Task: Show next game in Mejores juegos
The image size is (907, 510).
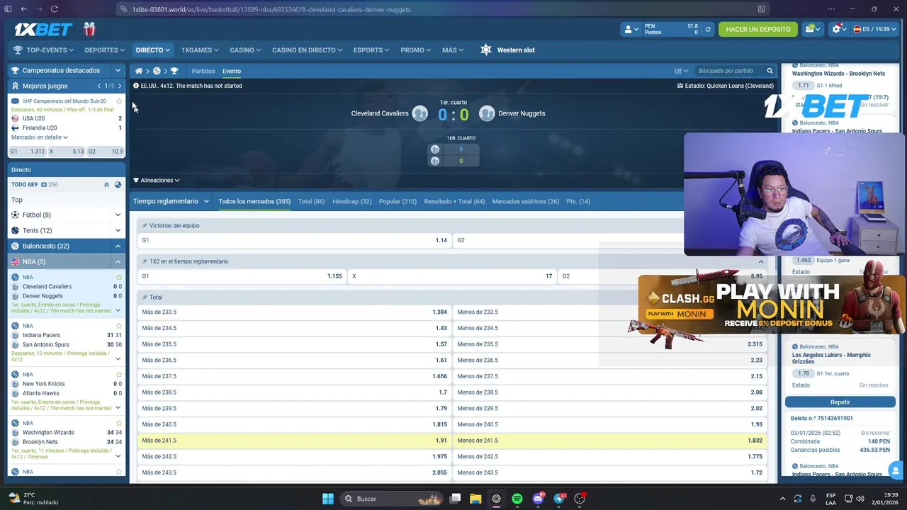Action: click(x=119, y=86)
